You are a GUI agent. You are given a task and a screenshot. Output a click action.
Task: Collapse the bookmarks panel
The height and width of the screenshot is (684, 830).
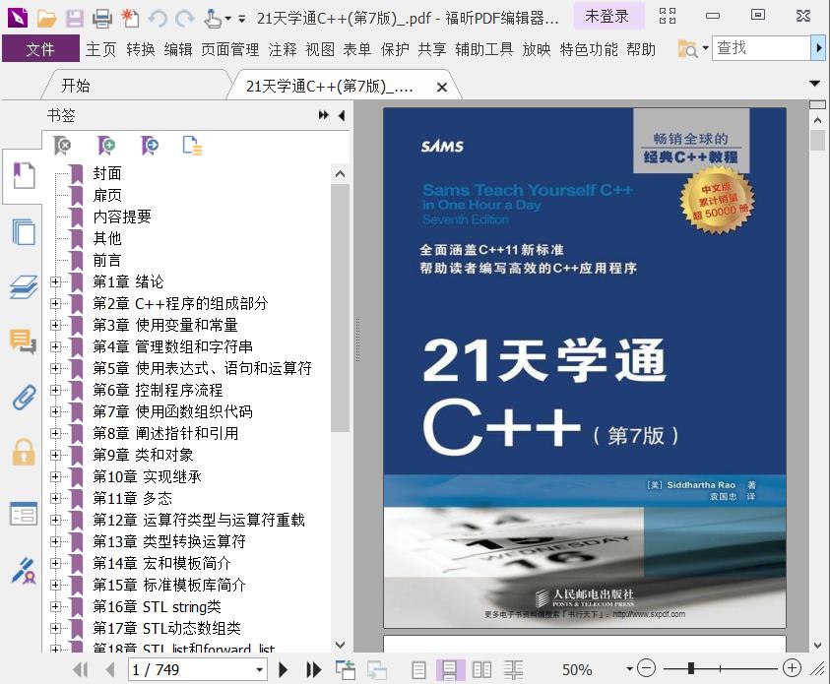(x=342, y=115)
